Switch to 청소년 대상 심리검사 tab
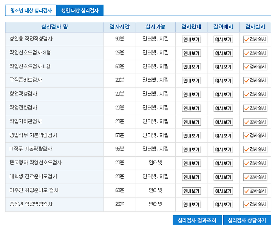Image resolution: width=272 pixels, height=227 pixels. coord(31,11)
